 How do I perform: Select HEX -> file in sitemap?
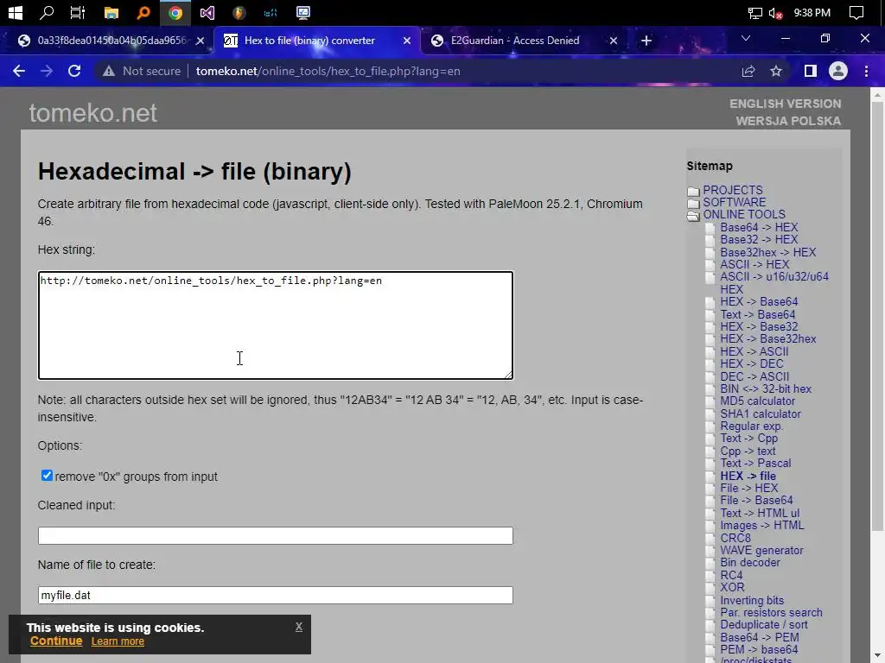pos(748,476)
